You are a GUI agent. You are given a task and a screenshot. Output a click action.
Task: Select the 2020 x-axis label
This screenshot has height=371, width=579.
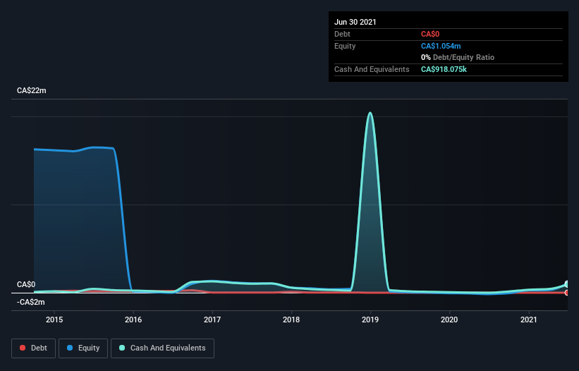[x=449, y=320]
